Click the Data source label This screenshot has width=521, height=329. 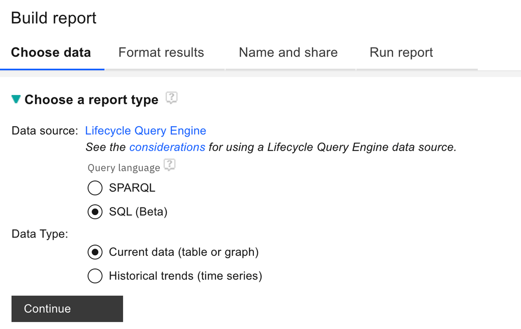(45, 131)
